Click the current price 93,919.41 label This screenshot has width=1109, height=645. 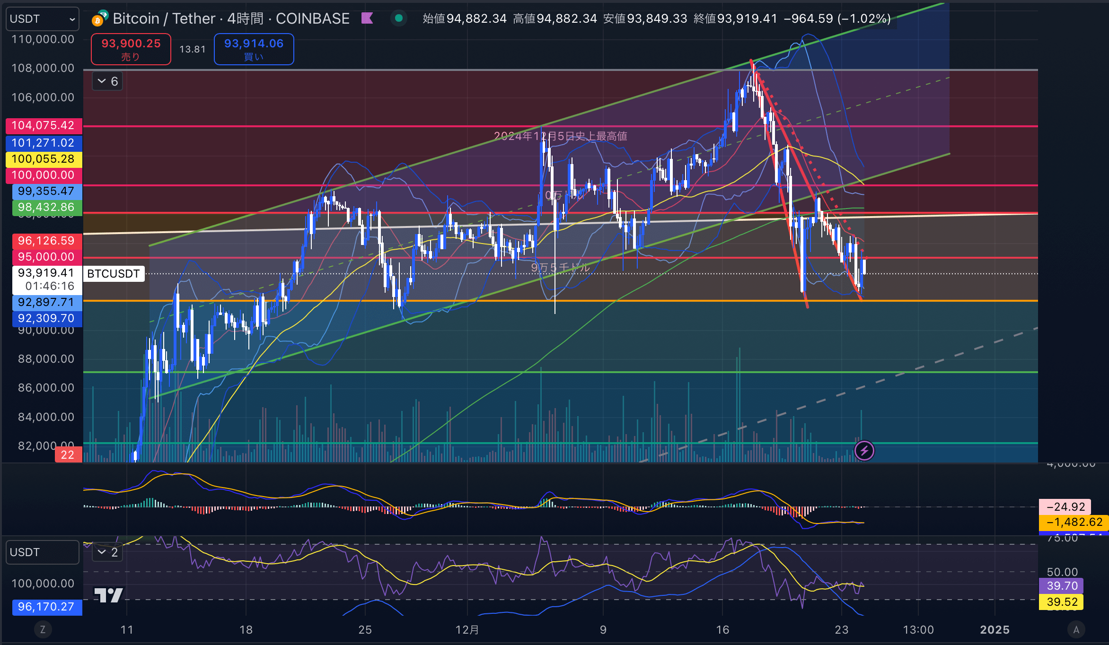click(x=46, y=273)
